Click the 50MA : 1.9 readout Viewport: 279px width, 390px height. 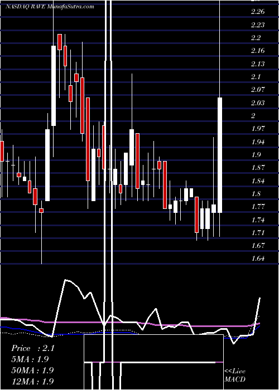click(32, 370)
